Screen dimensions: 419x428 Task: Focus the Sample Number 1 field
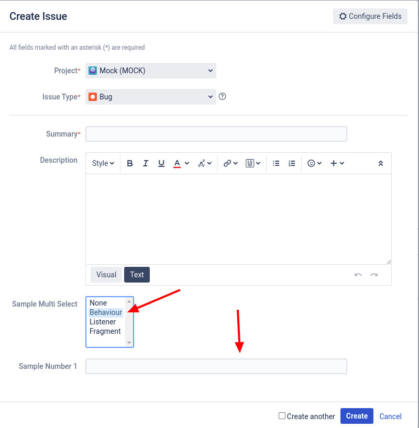coord(216,366)
